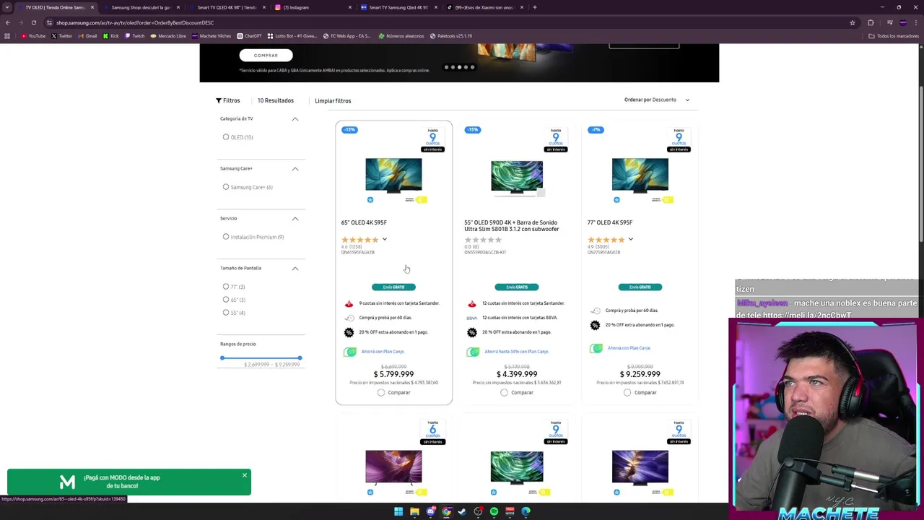Select the Instalación Premium (9) filter

226,237
